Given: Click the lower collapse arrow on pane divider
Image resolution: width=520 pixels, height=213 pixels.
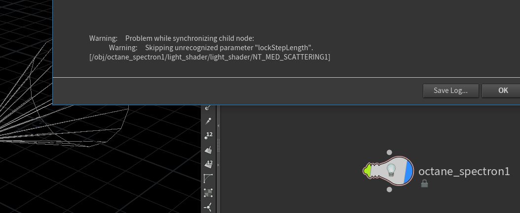Looking at the screenshot, I should (219, 165).
